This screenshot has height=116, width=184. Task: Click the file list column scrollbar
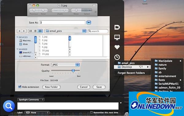[x=70, y=38]
